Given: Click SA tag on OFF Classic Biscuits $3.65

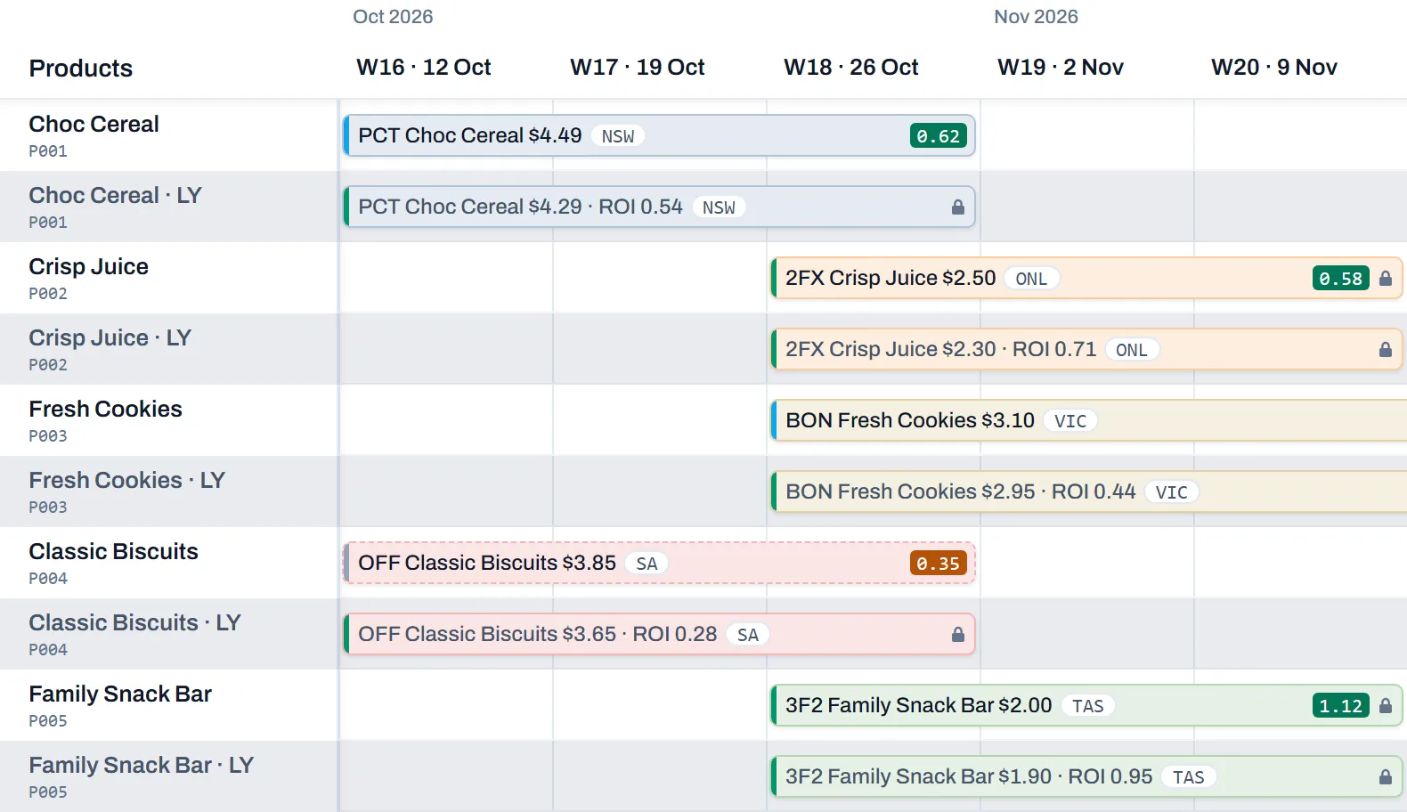Looking at the screenshot, I should click(748, 635).
